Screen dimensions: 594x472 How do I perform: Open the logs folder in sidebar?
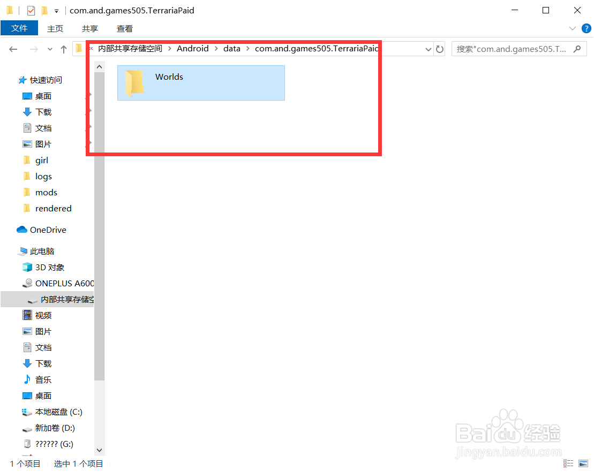[x=37, y=177]
